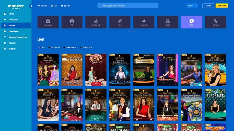Screen dimensions: 234x131
Task: Select the Live category tile
Action: point(192,22)
